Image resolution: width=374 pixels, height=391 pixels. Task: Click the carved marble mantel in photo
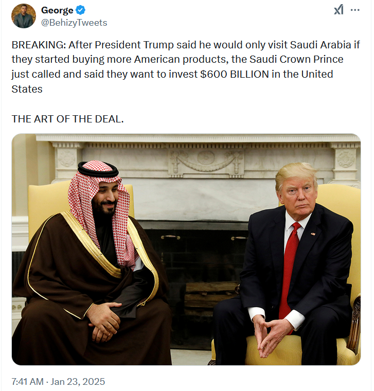coord(206,162)
